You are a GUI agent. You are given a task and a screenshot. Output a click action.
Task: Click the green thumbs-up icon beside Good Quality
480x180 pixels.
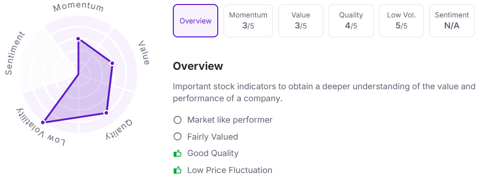tap(177, 153)
